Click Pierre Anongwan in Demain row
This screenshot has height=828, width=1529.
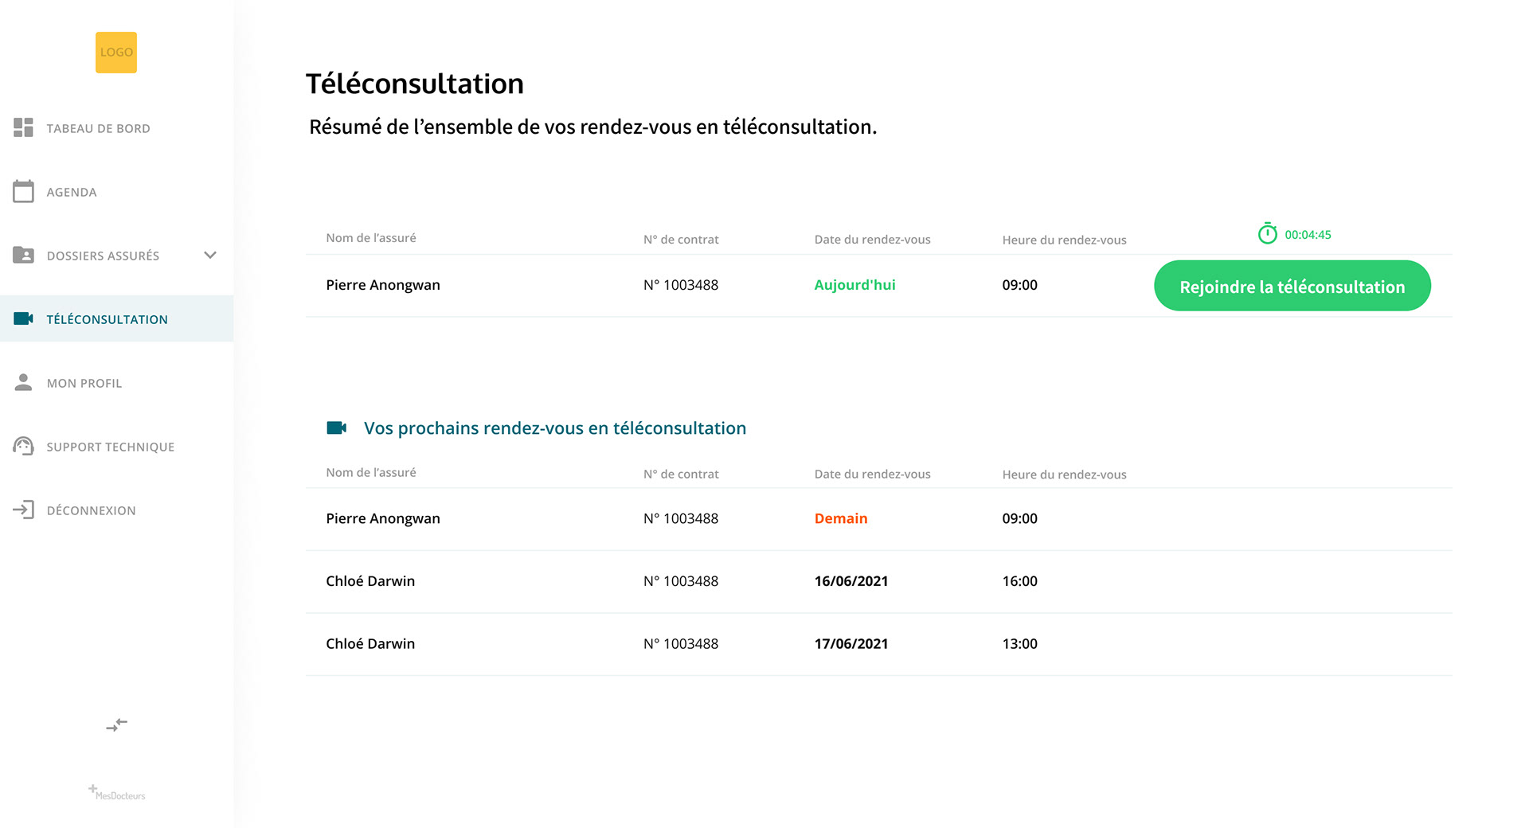point(383,518)
